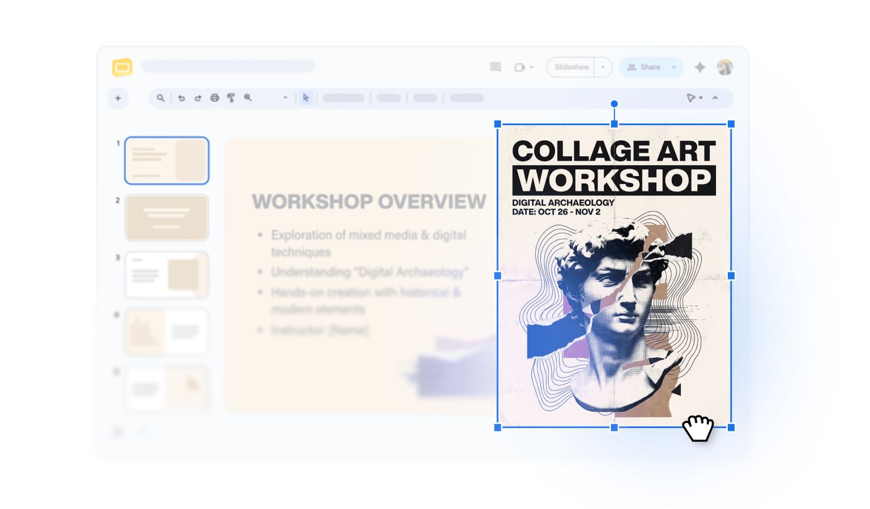Select slide 3 thumbnail

click(x=167, y=274)
